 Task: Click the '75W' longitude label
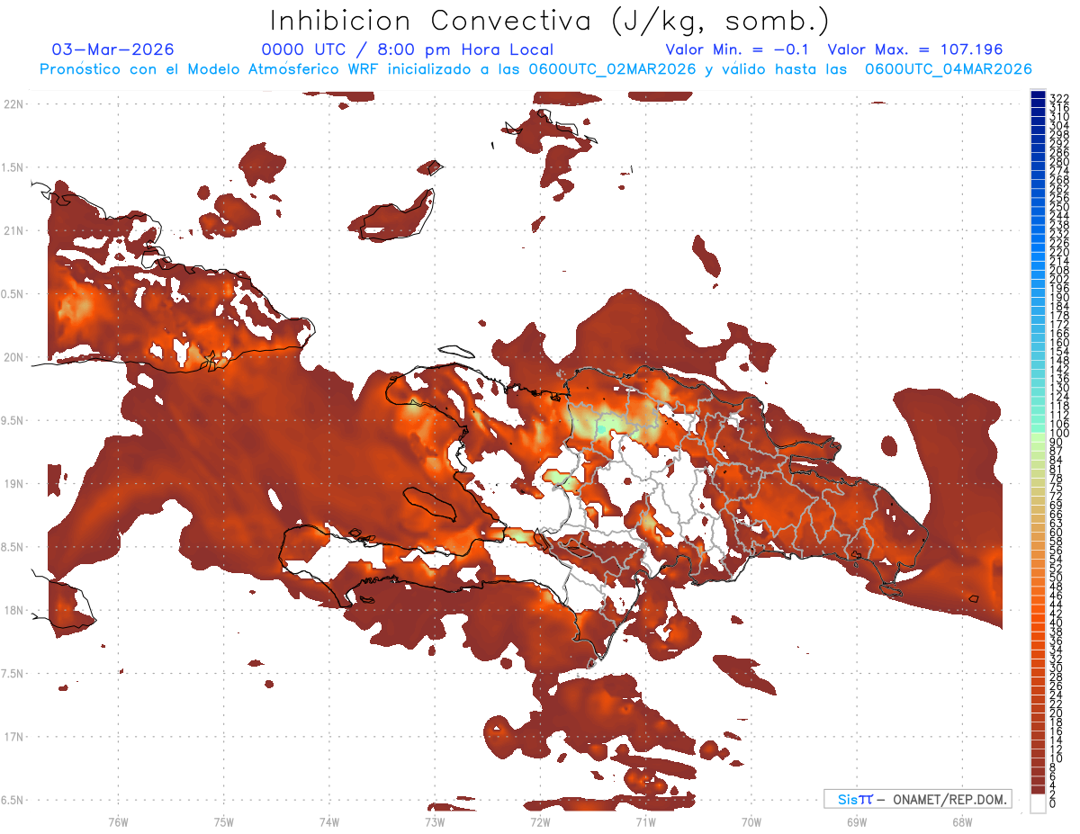point(223,821)
